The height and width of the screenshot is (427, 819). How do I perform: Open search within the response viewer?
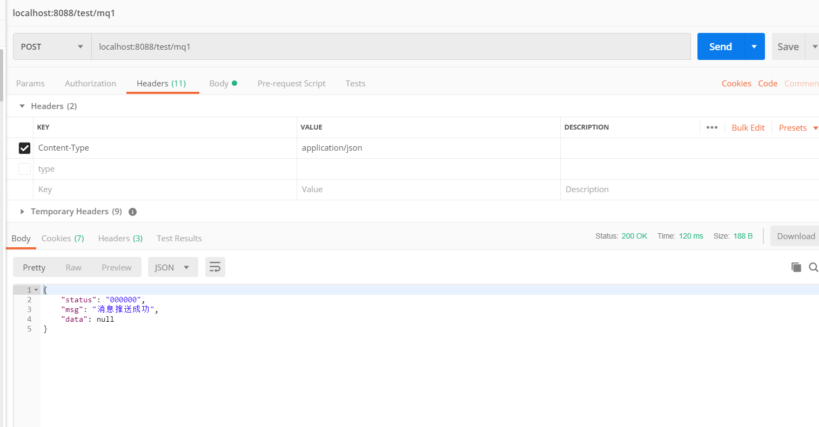(x=813, y=267)
